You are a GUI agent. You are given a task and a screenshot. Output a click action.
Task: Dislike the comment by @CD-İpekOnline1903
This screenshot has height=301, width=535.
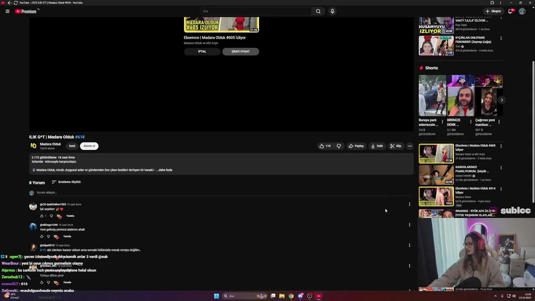pyautogui.click(x=51, y=216)
